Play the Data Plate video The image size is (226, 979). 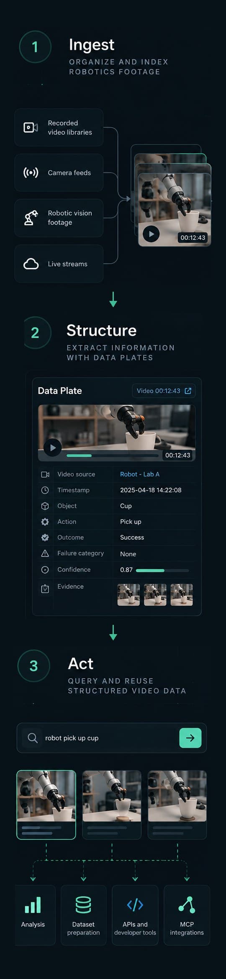pyautogui.click(x=53, y=447)
